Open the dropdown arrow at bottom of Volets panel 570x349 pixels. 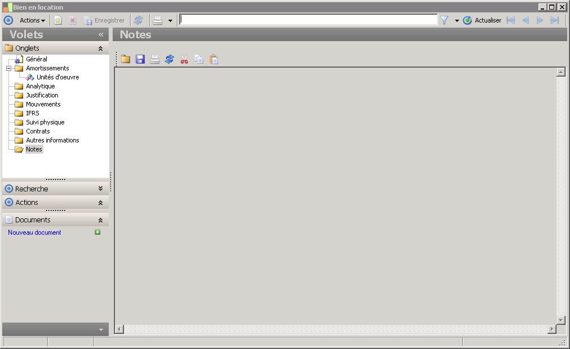(101, 330)
